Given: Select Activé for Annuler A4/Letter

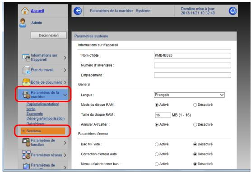Looking at the screenshot, I should click(x=157, y=125).
